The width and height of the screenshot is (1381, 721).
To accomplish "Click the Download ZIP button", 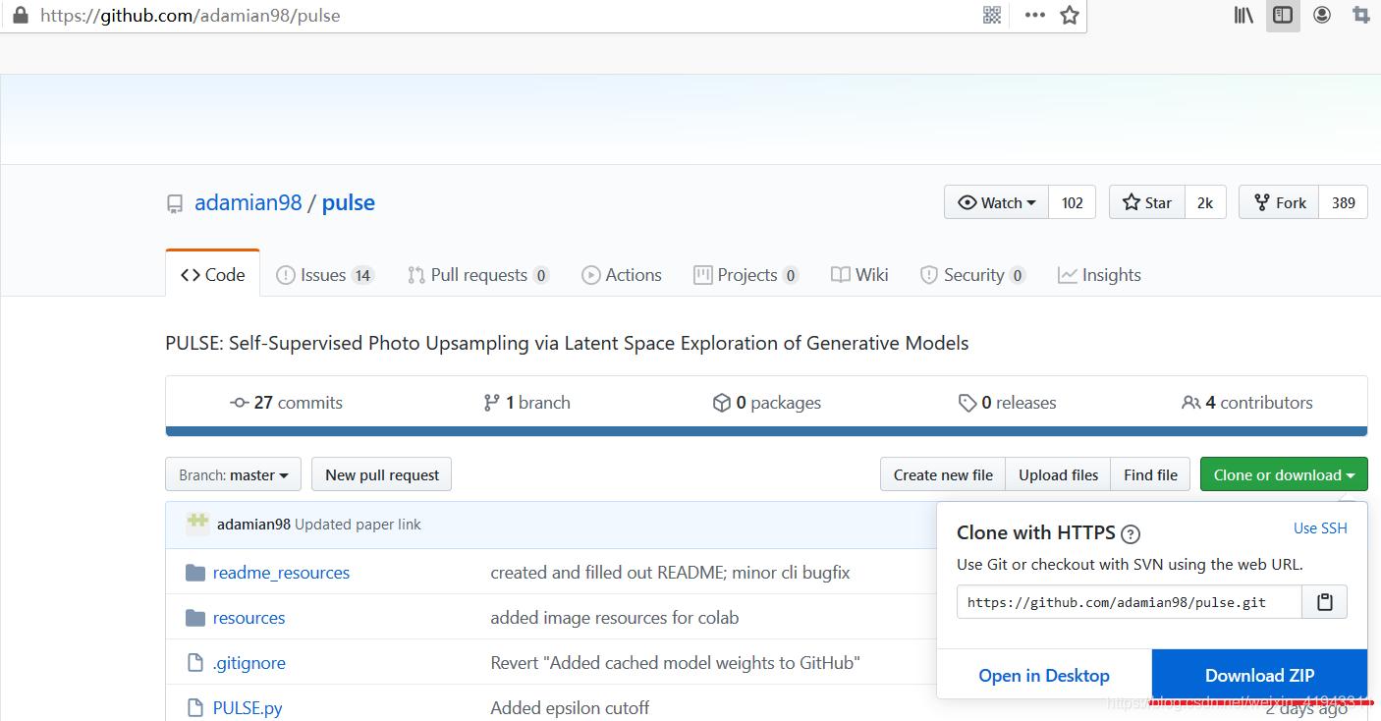I will pyautogui.click(x=1259, y=676).
